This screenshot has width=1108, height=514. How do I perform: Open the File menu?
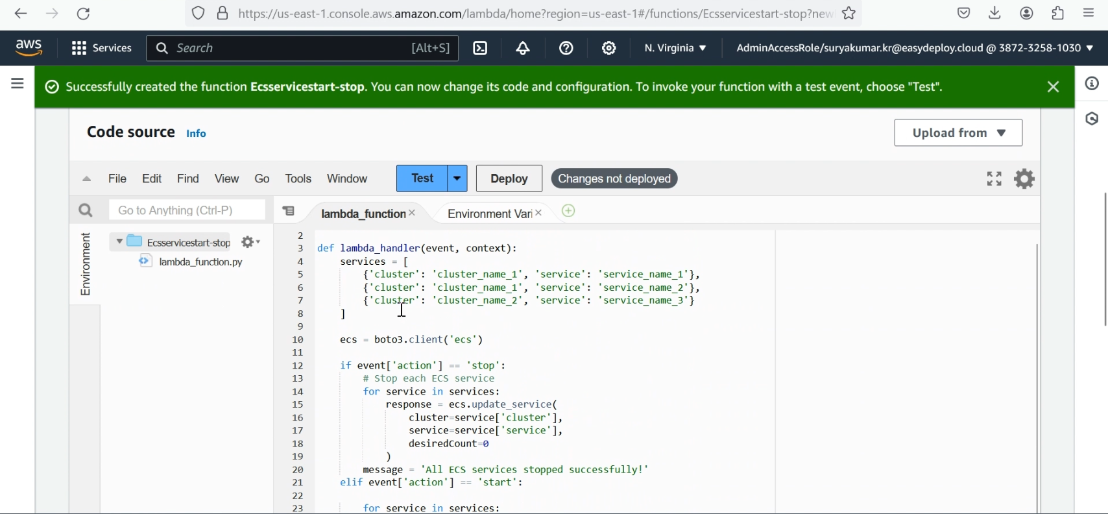(117, 179)
